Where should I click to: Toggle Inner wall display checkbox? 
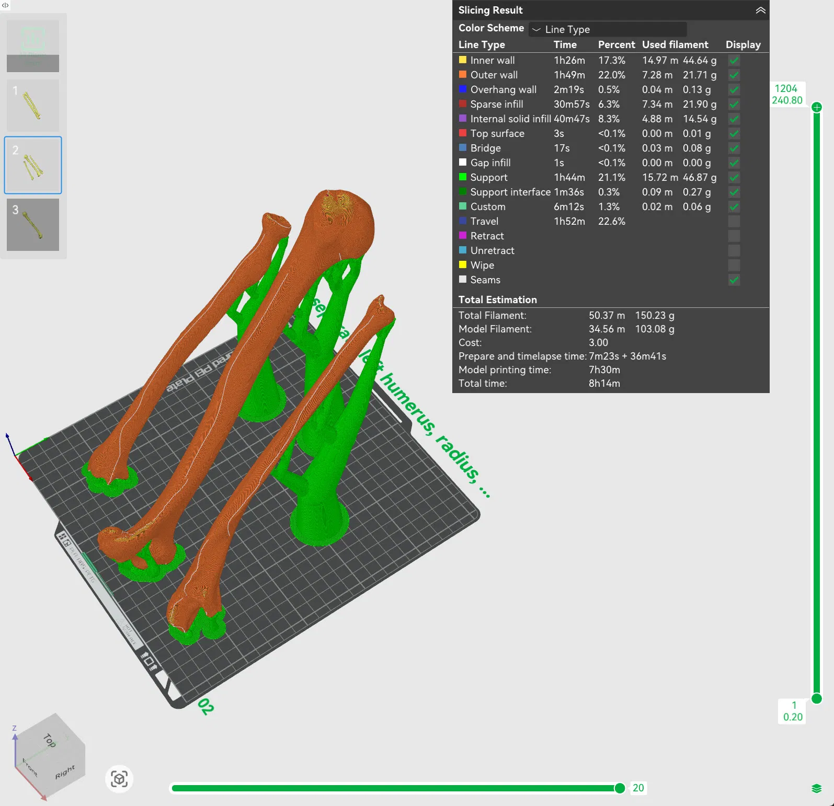pyautogui.click(x=734, y=60)
